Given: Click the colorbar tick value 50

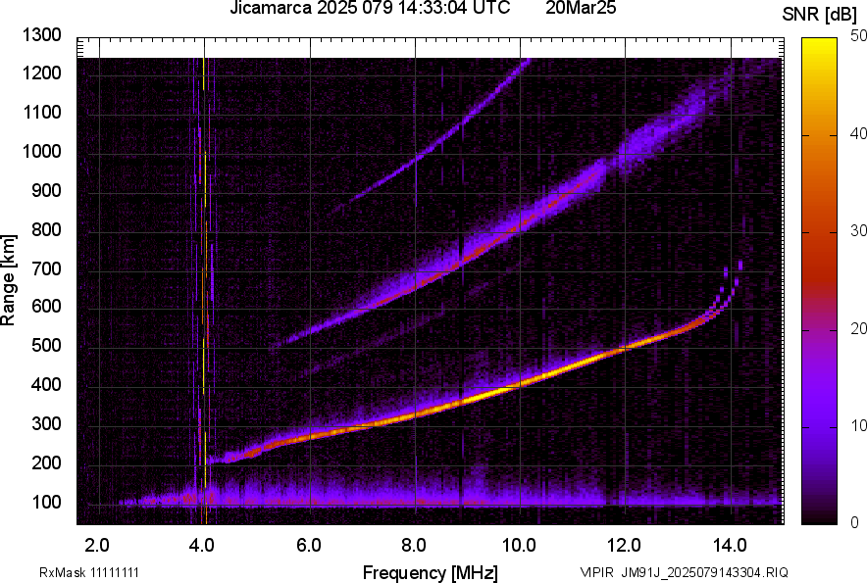Looking at the screenshot, I should pos(859,36).
